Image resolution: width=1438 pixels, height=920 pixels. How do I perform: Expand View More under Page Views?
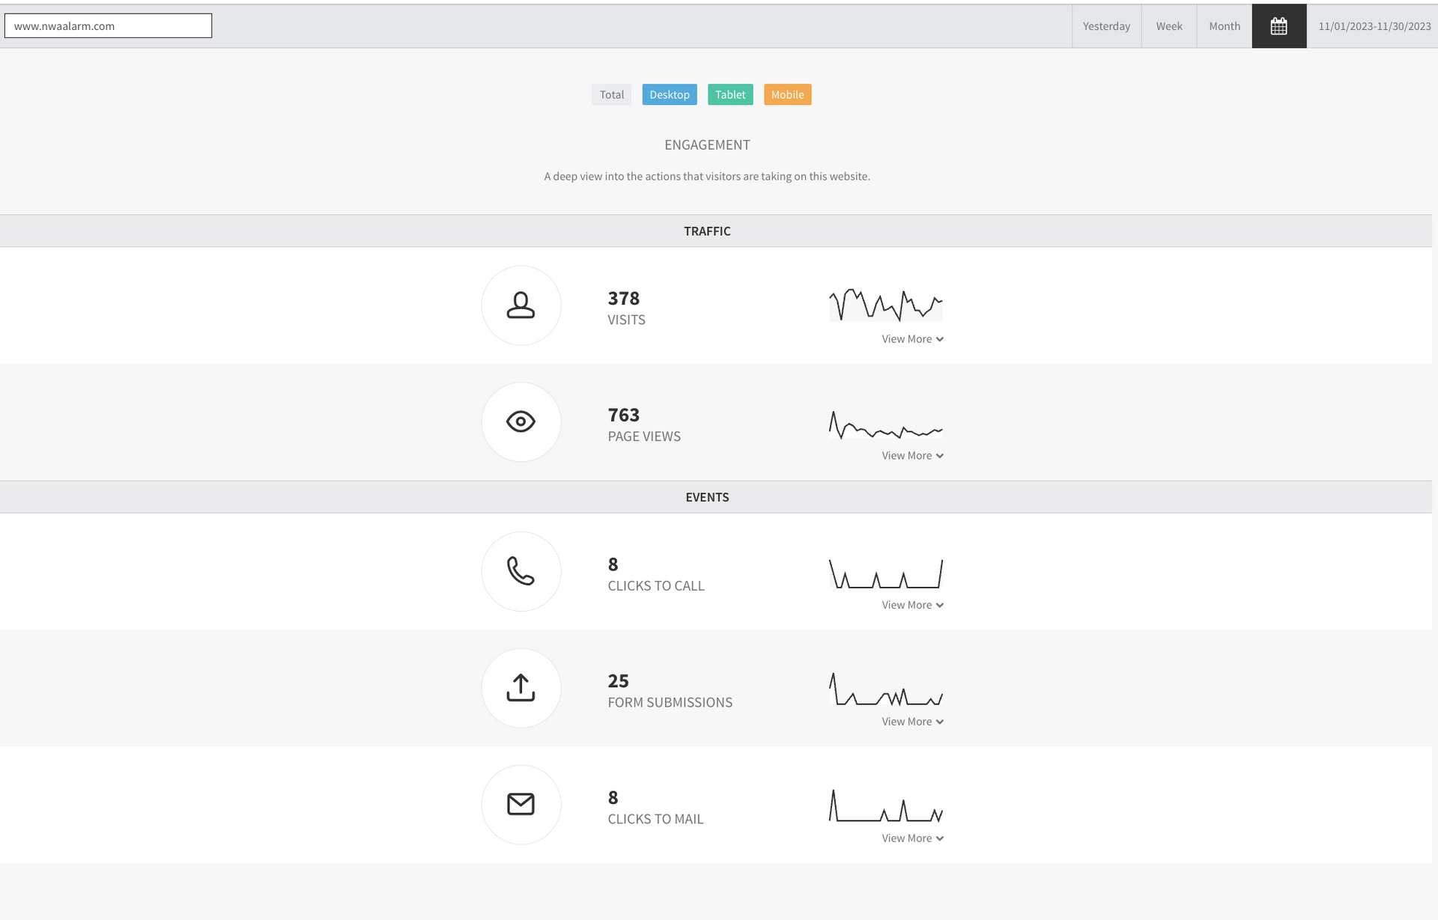point(911,456)
